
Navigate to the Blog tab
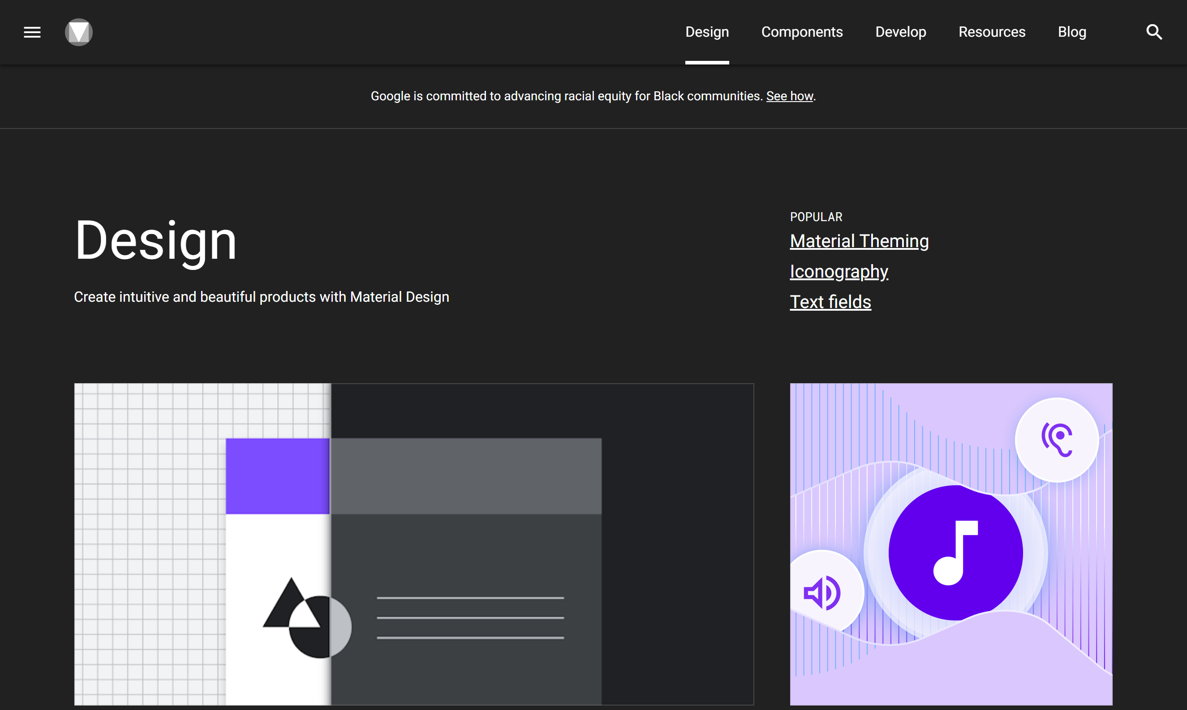click(x=1071, y=32)
